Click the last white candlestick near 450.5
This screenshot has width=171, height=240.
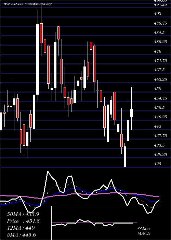click(131, 113)
